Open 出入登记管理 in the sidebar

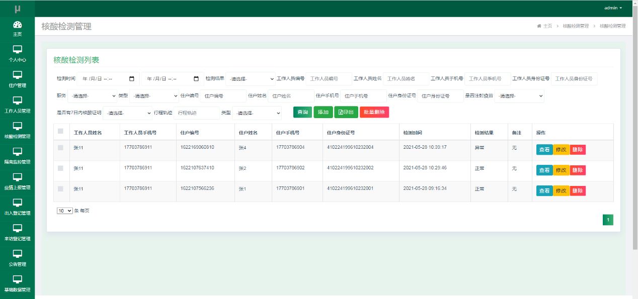click(x=17, y=207)
